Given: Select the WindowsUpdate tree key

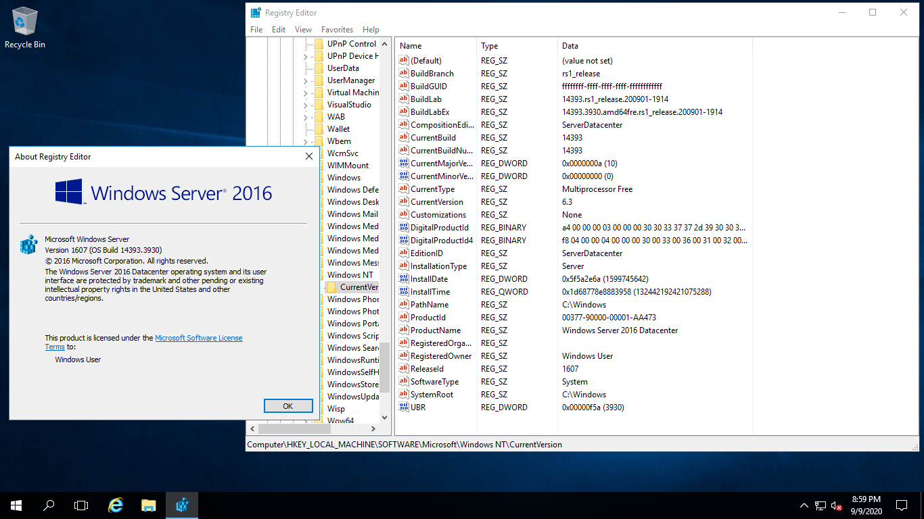Looking at the screenshot, I should (353, 397).
